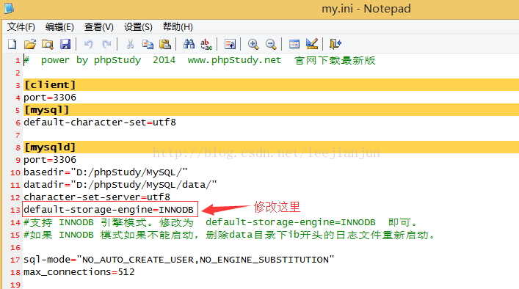Open the Browse files icon with magnifier

(x=48, y=44)
